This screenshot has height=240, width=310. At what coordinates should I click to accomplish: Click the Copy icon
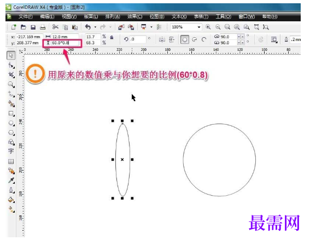click(x=65, y=27)
